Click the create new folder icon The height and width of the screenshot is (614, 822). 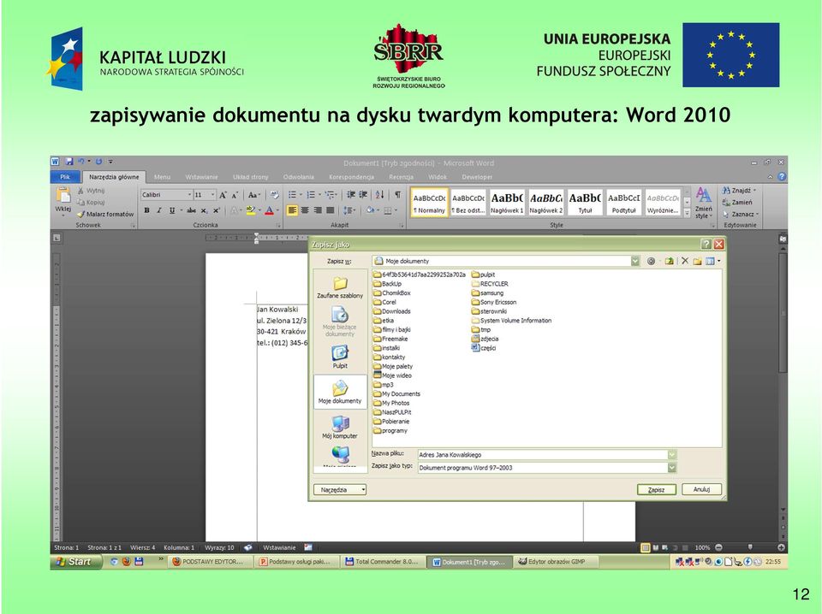(697, 261)
